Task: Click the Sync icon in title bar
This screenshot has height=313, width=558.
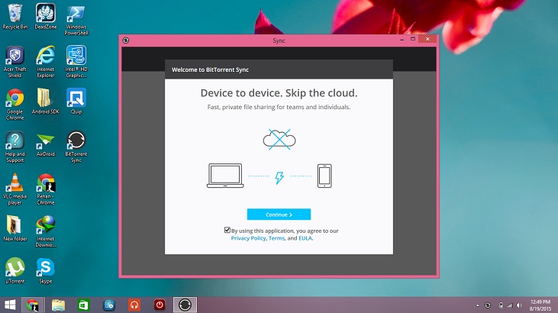Action: pos(126,40)
